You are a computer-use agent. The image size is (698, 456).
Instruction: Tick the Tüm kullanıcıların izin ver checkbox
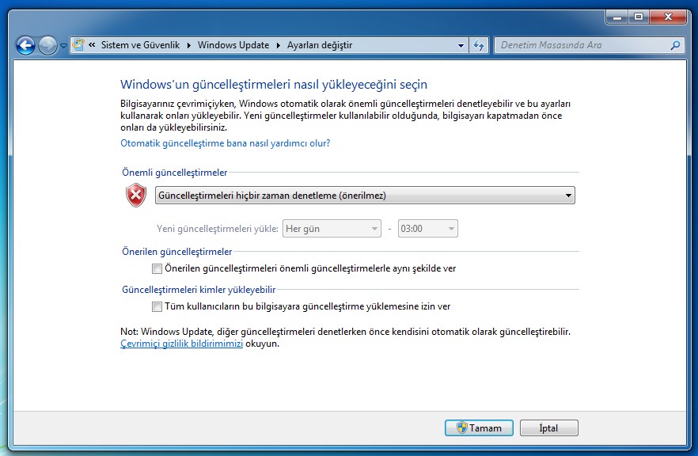157,306
